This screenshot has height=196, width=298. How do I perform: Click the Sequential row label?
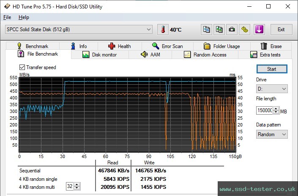coord(30,171)
